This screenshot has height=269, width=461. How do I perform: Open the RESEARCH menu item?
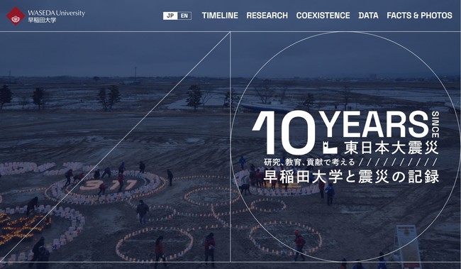click(x=267, y=16)
